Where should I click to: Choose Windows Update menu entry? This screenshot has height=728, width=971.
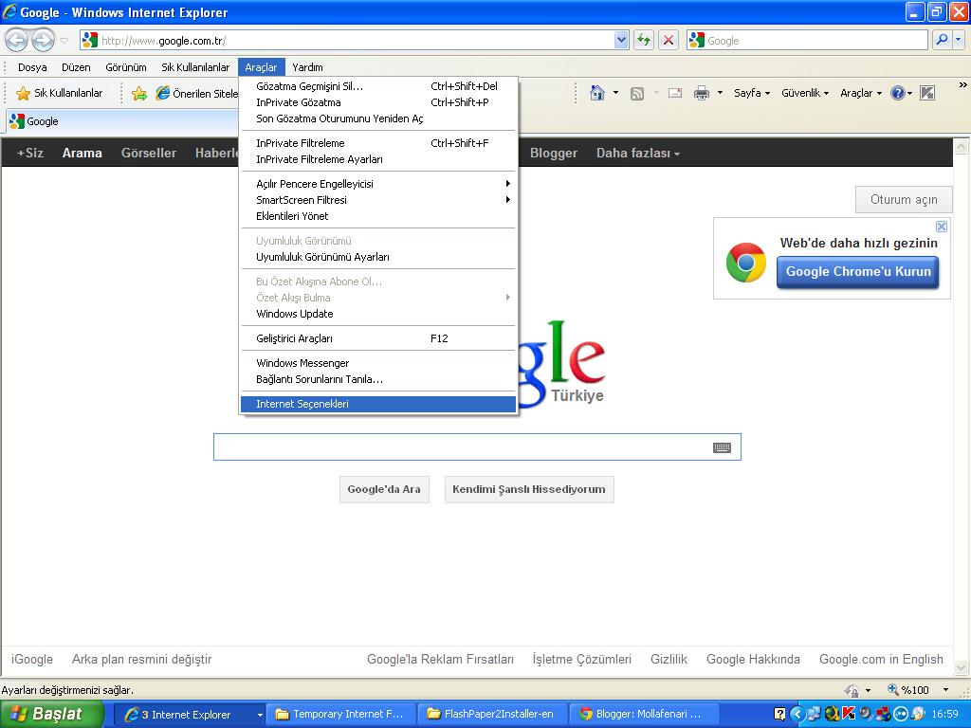tap(377, 314)
